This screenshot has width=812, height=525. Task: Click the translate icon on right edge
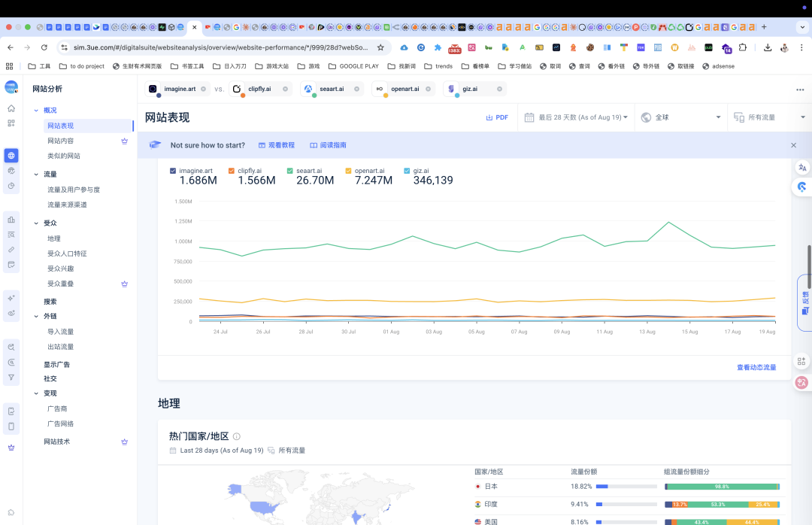point(802,168)
